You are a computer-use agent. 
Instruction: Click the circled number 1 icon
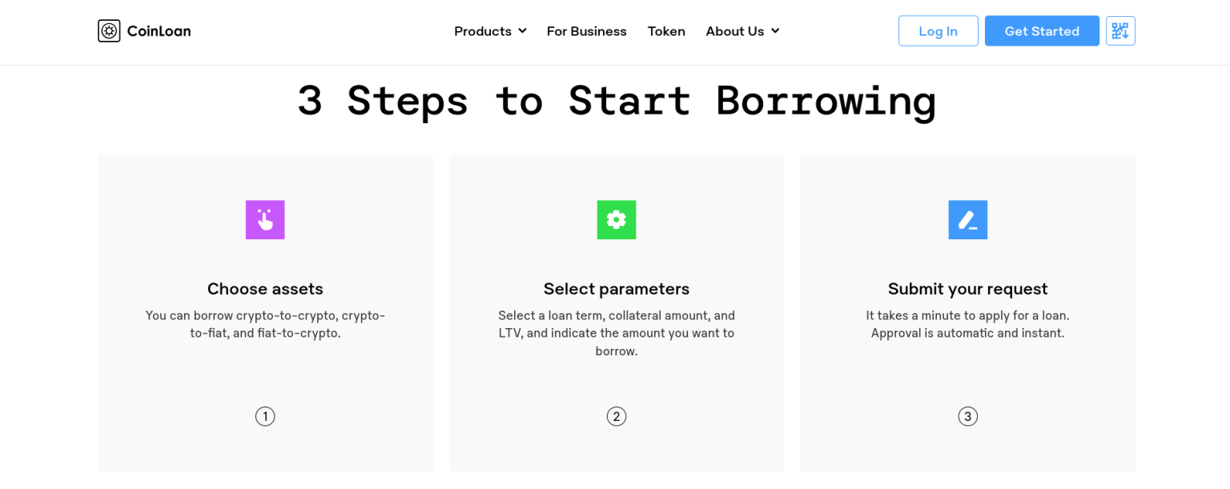[265, 416]
